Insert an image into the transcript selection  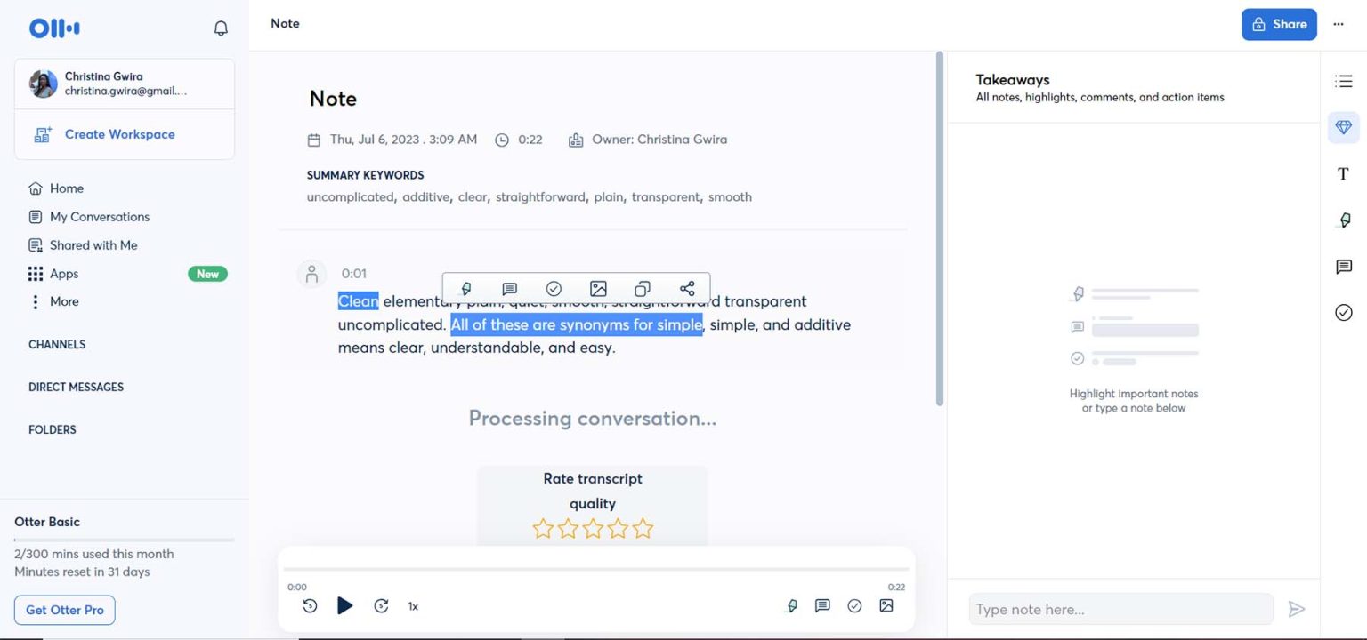[597, 288]
